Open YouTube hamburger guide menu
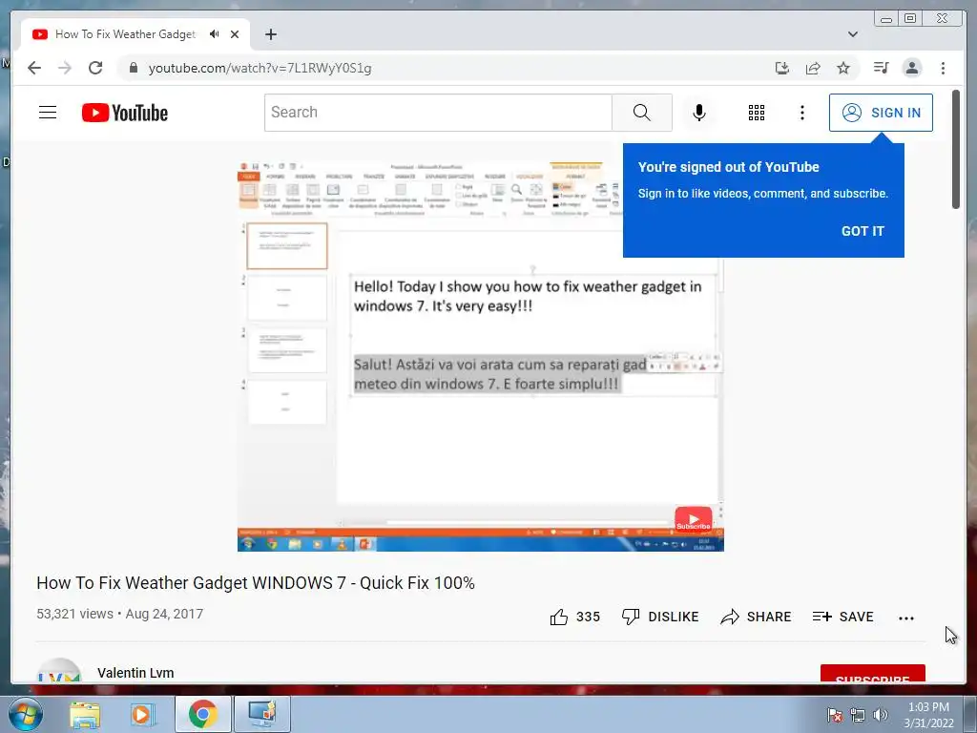The width and height of the screenshot is (977, 733). pyautogui.click(x=48, y=113)
